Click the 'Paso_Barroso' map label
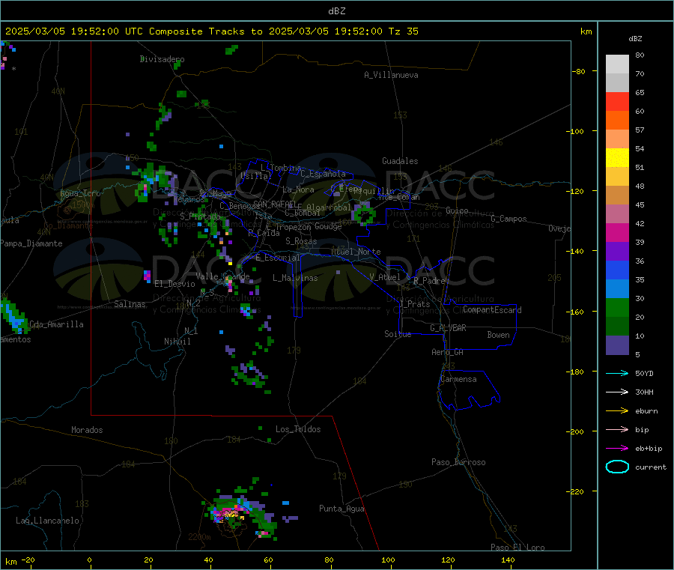 click(x=458, y=462)
